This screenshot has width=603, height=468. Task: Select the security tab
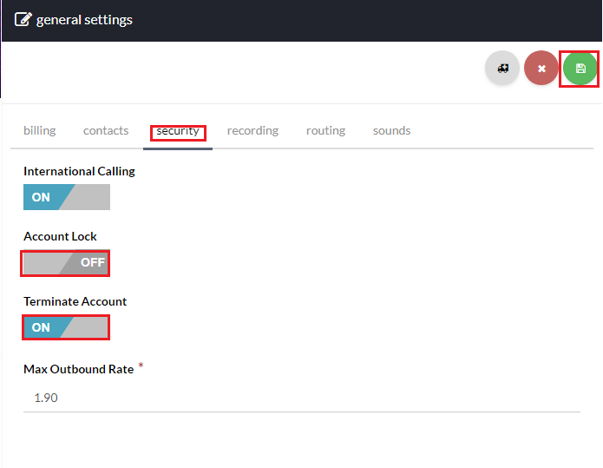click(178, 131)
